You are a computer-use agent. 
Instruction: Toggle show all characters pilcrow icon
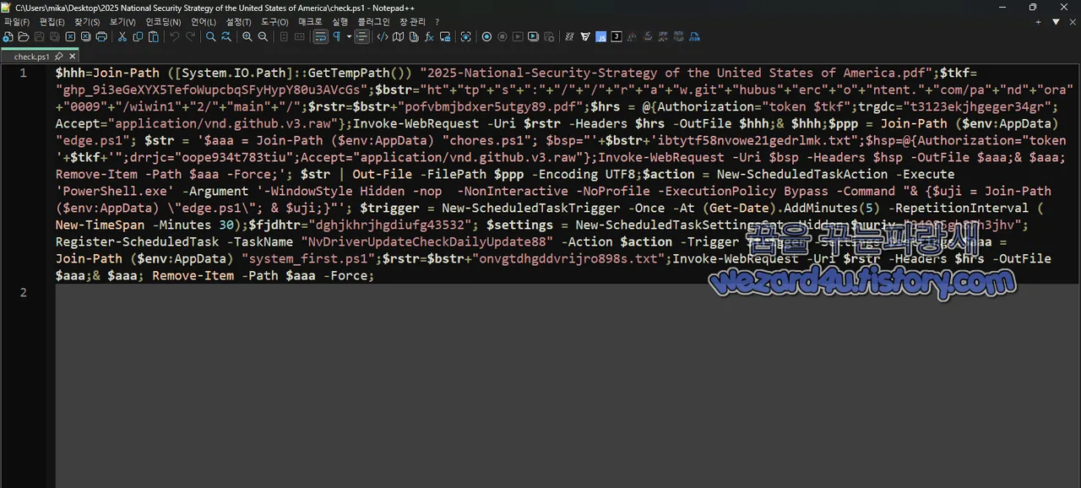pyautogui.click(x=337, y=37)
